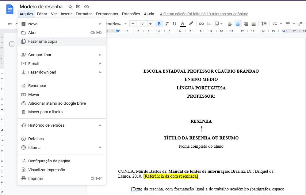The image size is (306, 195).
Task: Expand the Fazer download submenu
Action: (62, 72)
